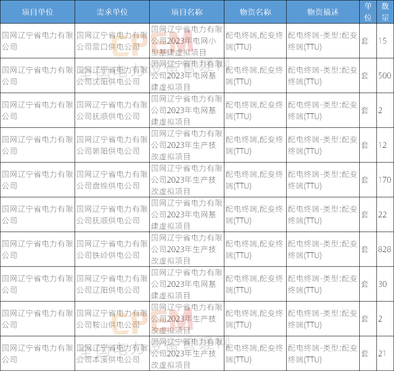394x371 pixels.
Task: Select the quantity cell showing 500
Action: pyautogui.click(x=384, y=76)
